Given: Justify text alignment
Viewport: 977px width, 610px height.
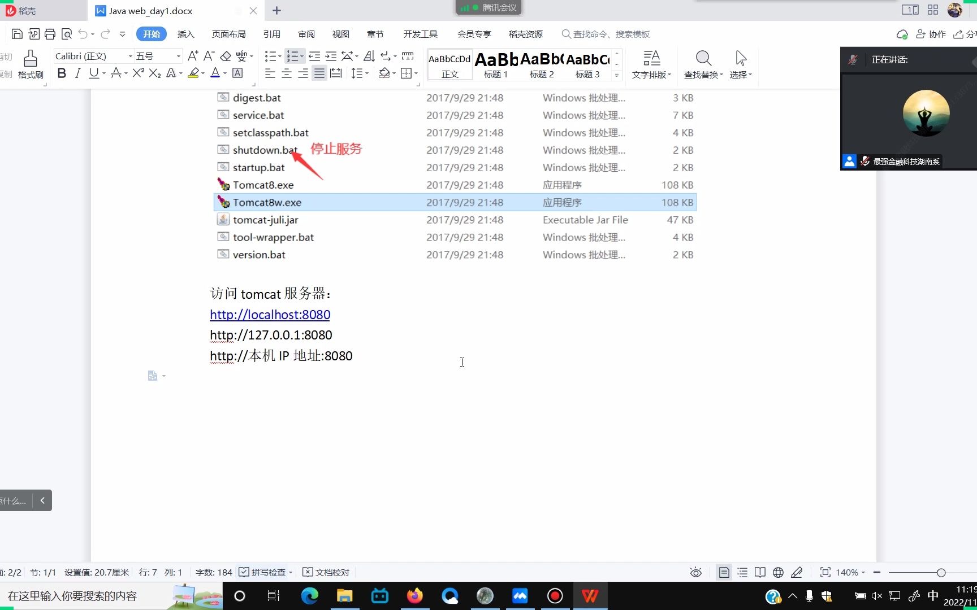Looking at the screenshot, I should (319, 73).
